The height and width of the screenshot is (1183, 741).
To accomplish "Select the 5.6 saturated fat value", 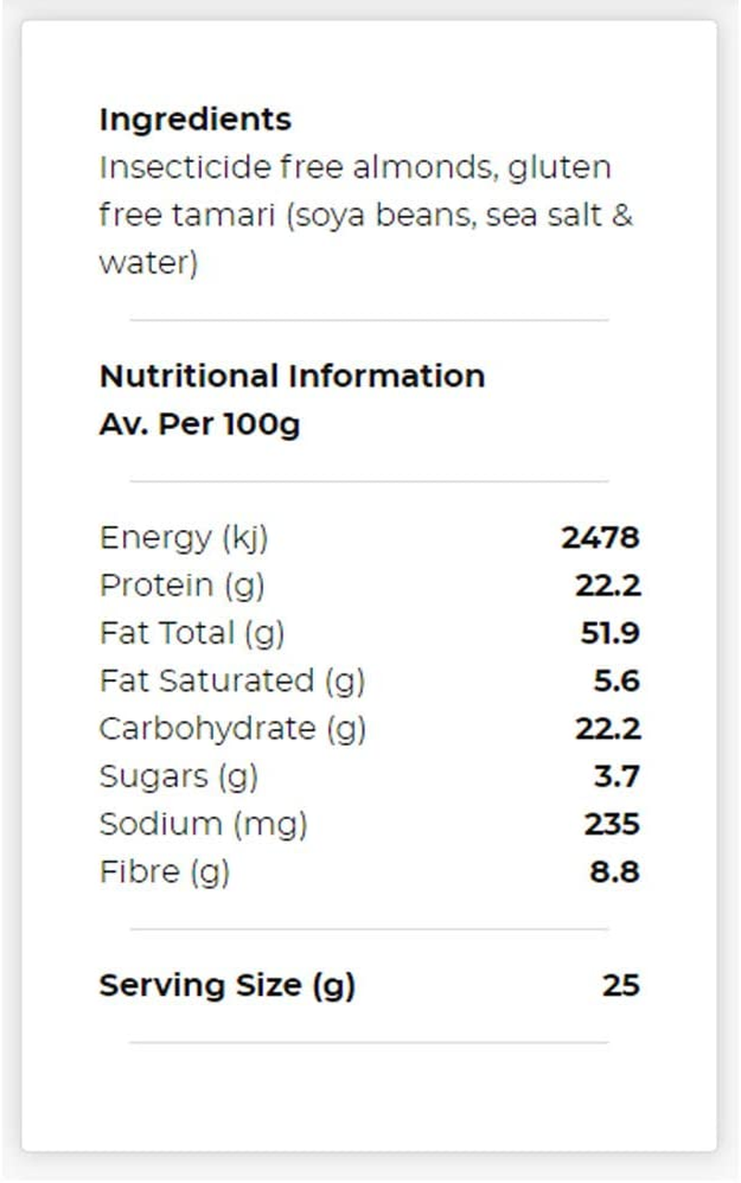I will click(616, 681).
